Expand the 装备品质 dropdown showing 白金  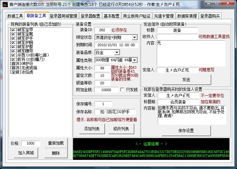click(x=117, y=52)
